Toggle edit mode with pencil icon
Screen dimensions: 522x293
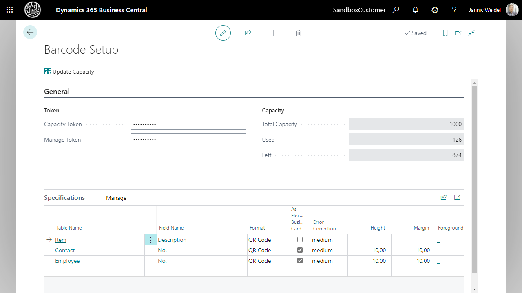[x=223, y=33]
